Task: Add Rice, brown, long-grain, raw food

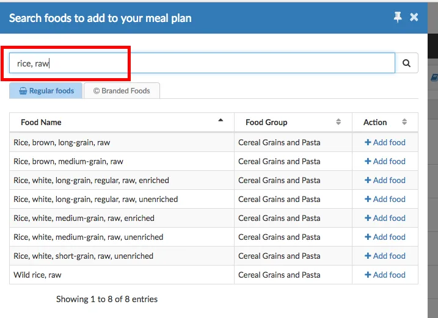Action: pyautogui.click(x=385, y=142)
